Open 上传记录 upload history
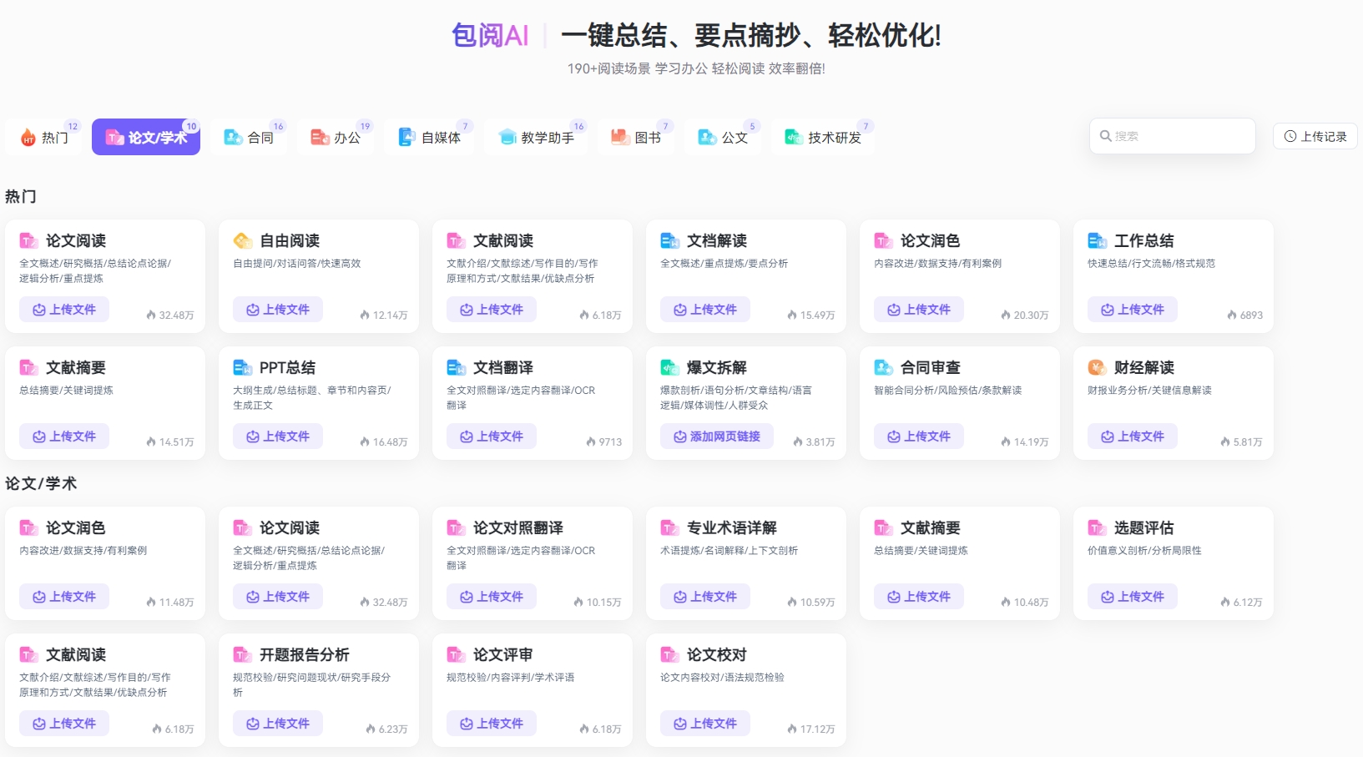 point(1315,136)
